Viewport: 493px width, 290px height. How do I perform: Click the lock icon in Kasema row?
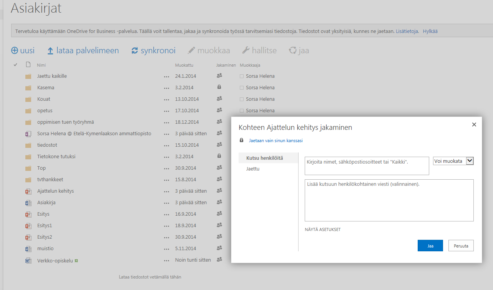[x=219, y=87]
